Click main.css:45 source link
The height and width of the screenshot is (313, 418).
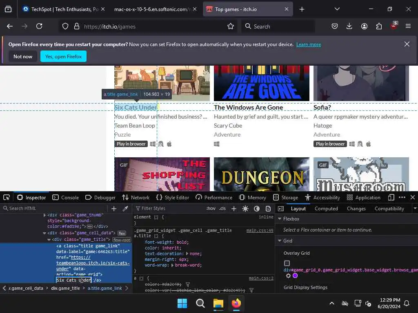click(260, 231)
